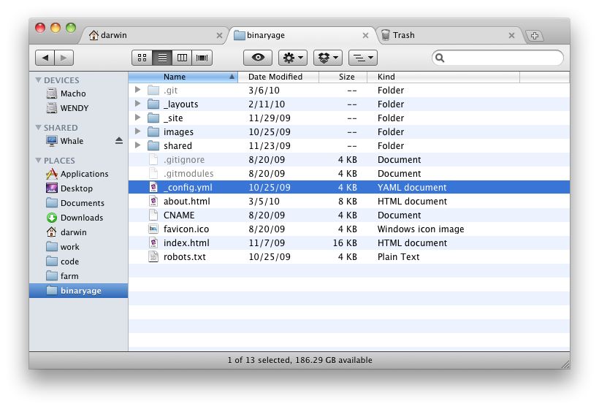Switch to icon view mode

click(x=142, y=58)
